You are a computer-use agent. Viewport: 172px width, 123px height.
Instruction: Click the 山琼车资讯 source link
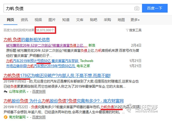point(17,91)
